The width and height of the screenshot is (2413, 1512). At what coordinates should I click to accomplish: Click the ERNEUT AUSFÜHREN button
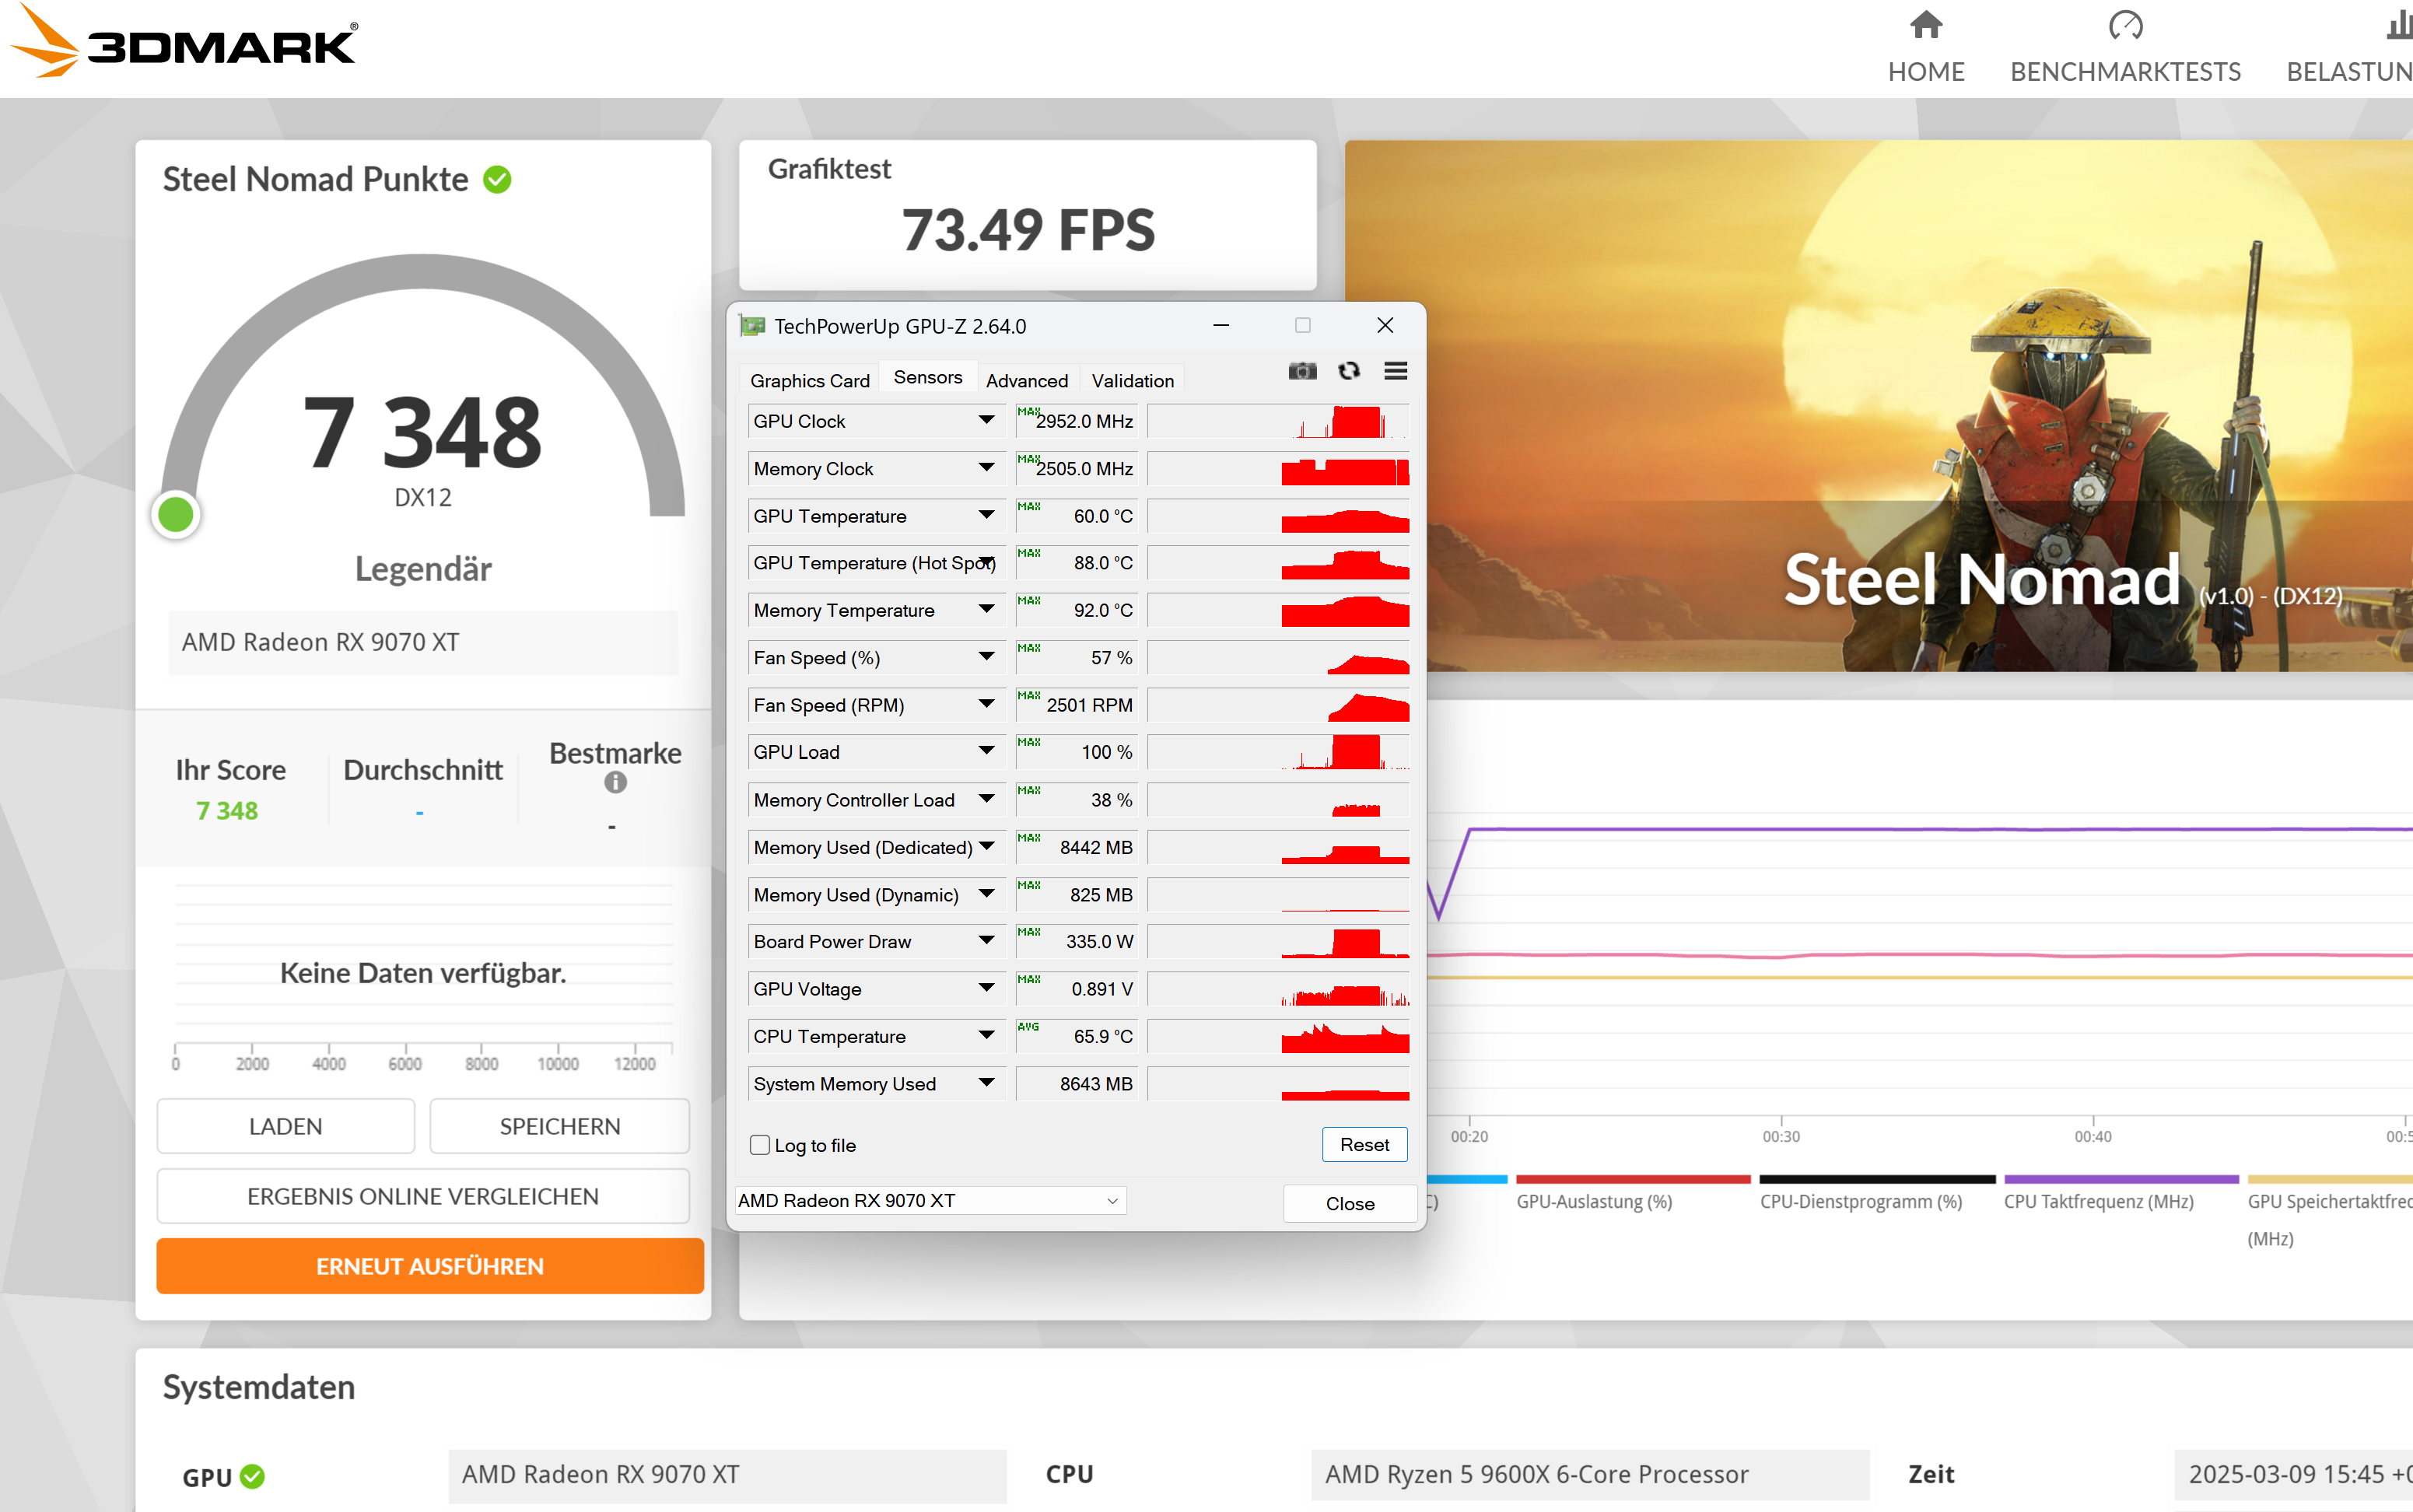click(430, 1266)
